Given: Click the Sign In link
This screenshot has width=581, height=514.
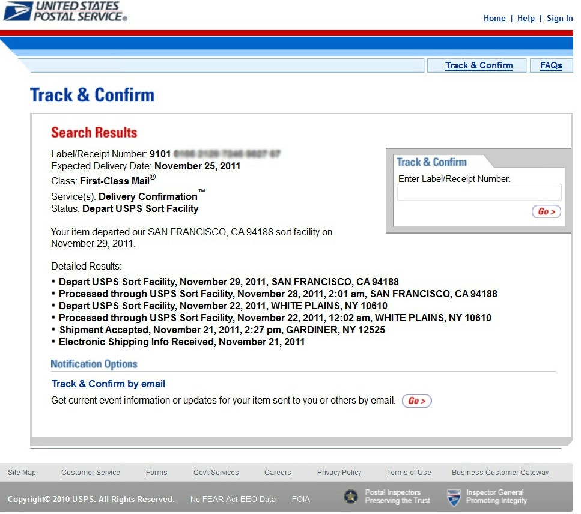Looking at the screenshot, I should (559, 18).
